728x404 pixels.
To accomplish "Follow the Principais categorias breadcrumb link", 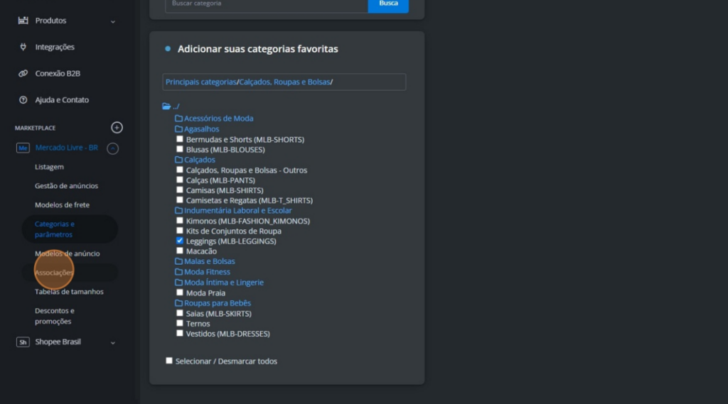I will pos(200,82).
